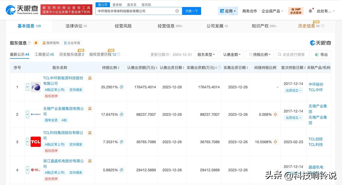Image resolution: width=342 pixels, height=185 pixels.
Task: Open the 股东类型 filter dropdown
Action: 206,55
